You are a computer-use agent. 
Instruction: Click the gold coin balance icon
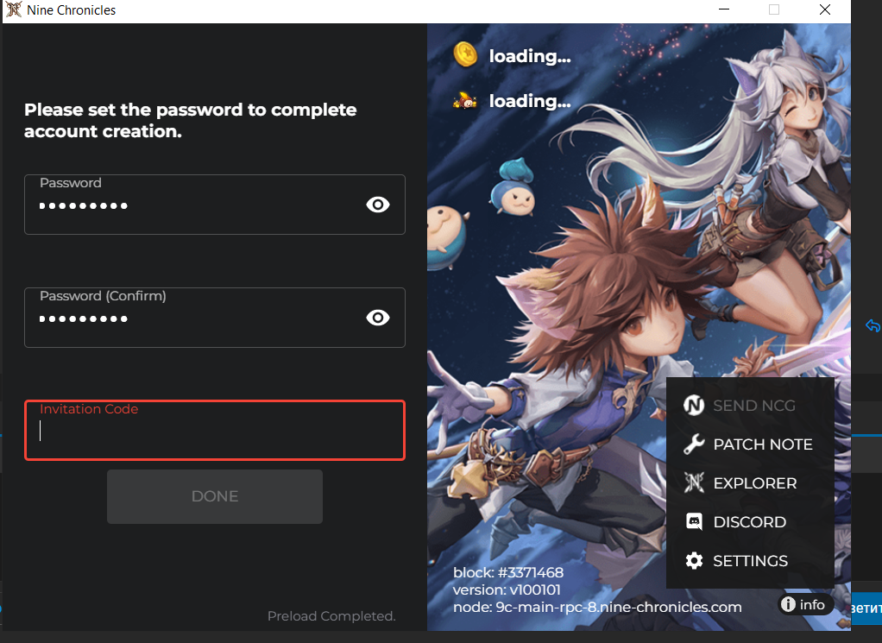coord(465,55)
